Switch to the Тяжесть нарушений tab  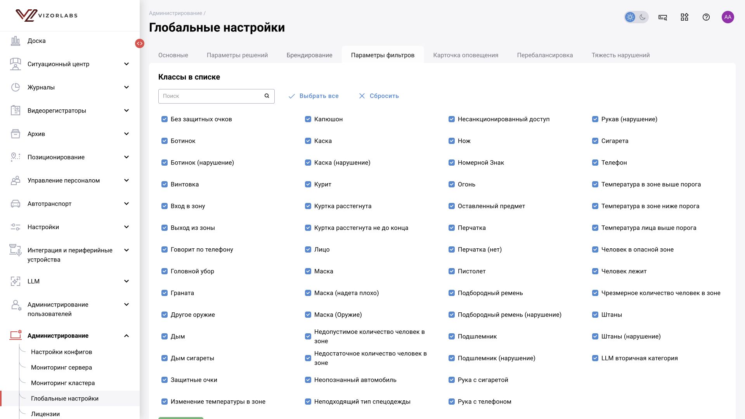(x=620, y=55)
